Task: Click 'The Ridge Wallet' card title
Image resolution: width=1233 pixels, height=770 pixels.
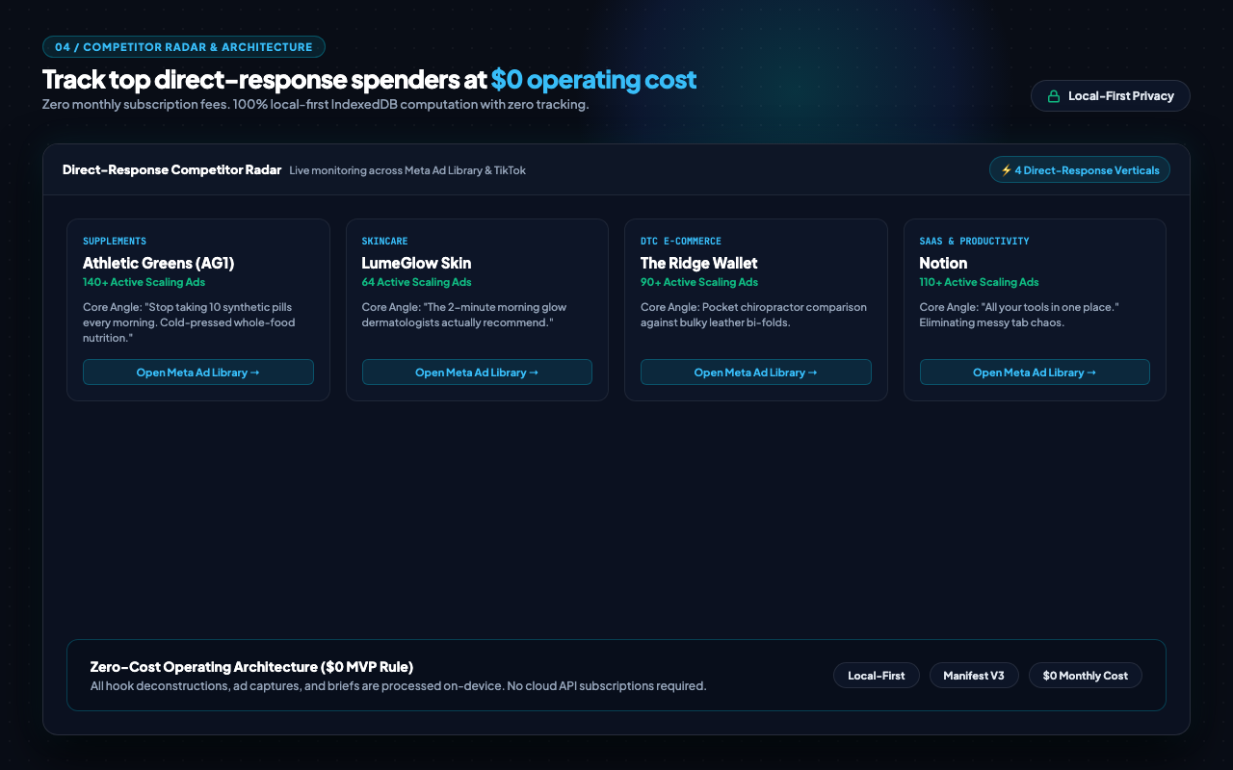Action: point(699,263)
